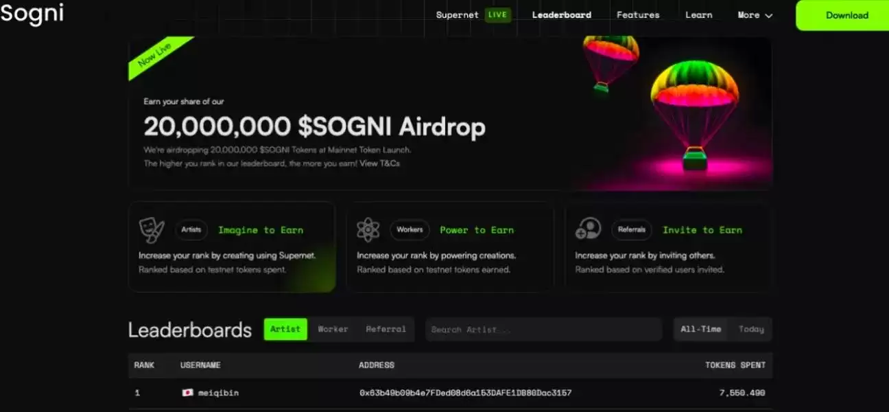Click the Japan flag next to meiqibin
Image resolution: width=889 pixels, height=412 pixels.
187,393
